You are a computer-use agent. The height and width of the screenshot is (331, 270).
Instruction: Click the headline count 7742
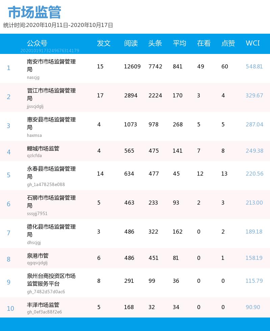[155, 66]
